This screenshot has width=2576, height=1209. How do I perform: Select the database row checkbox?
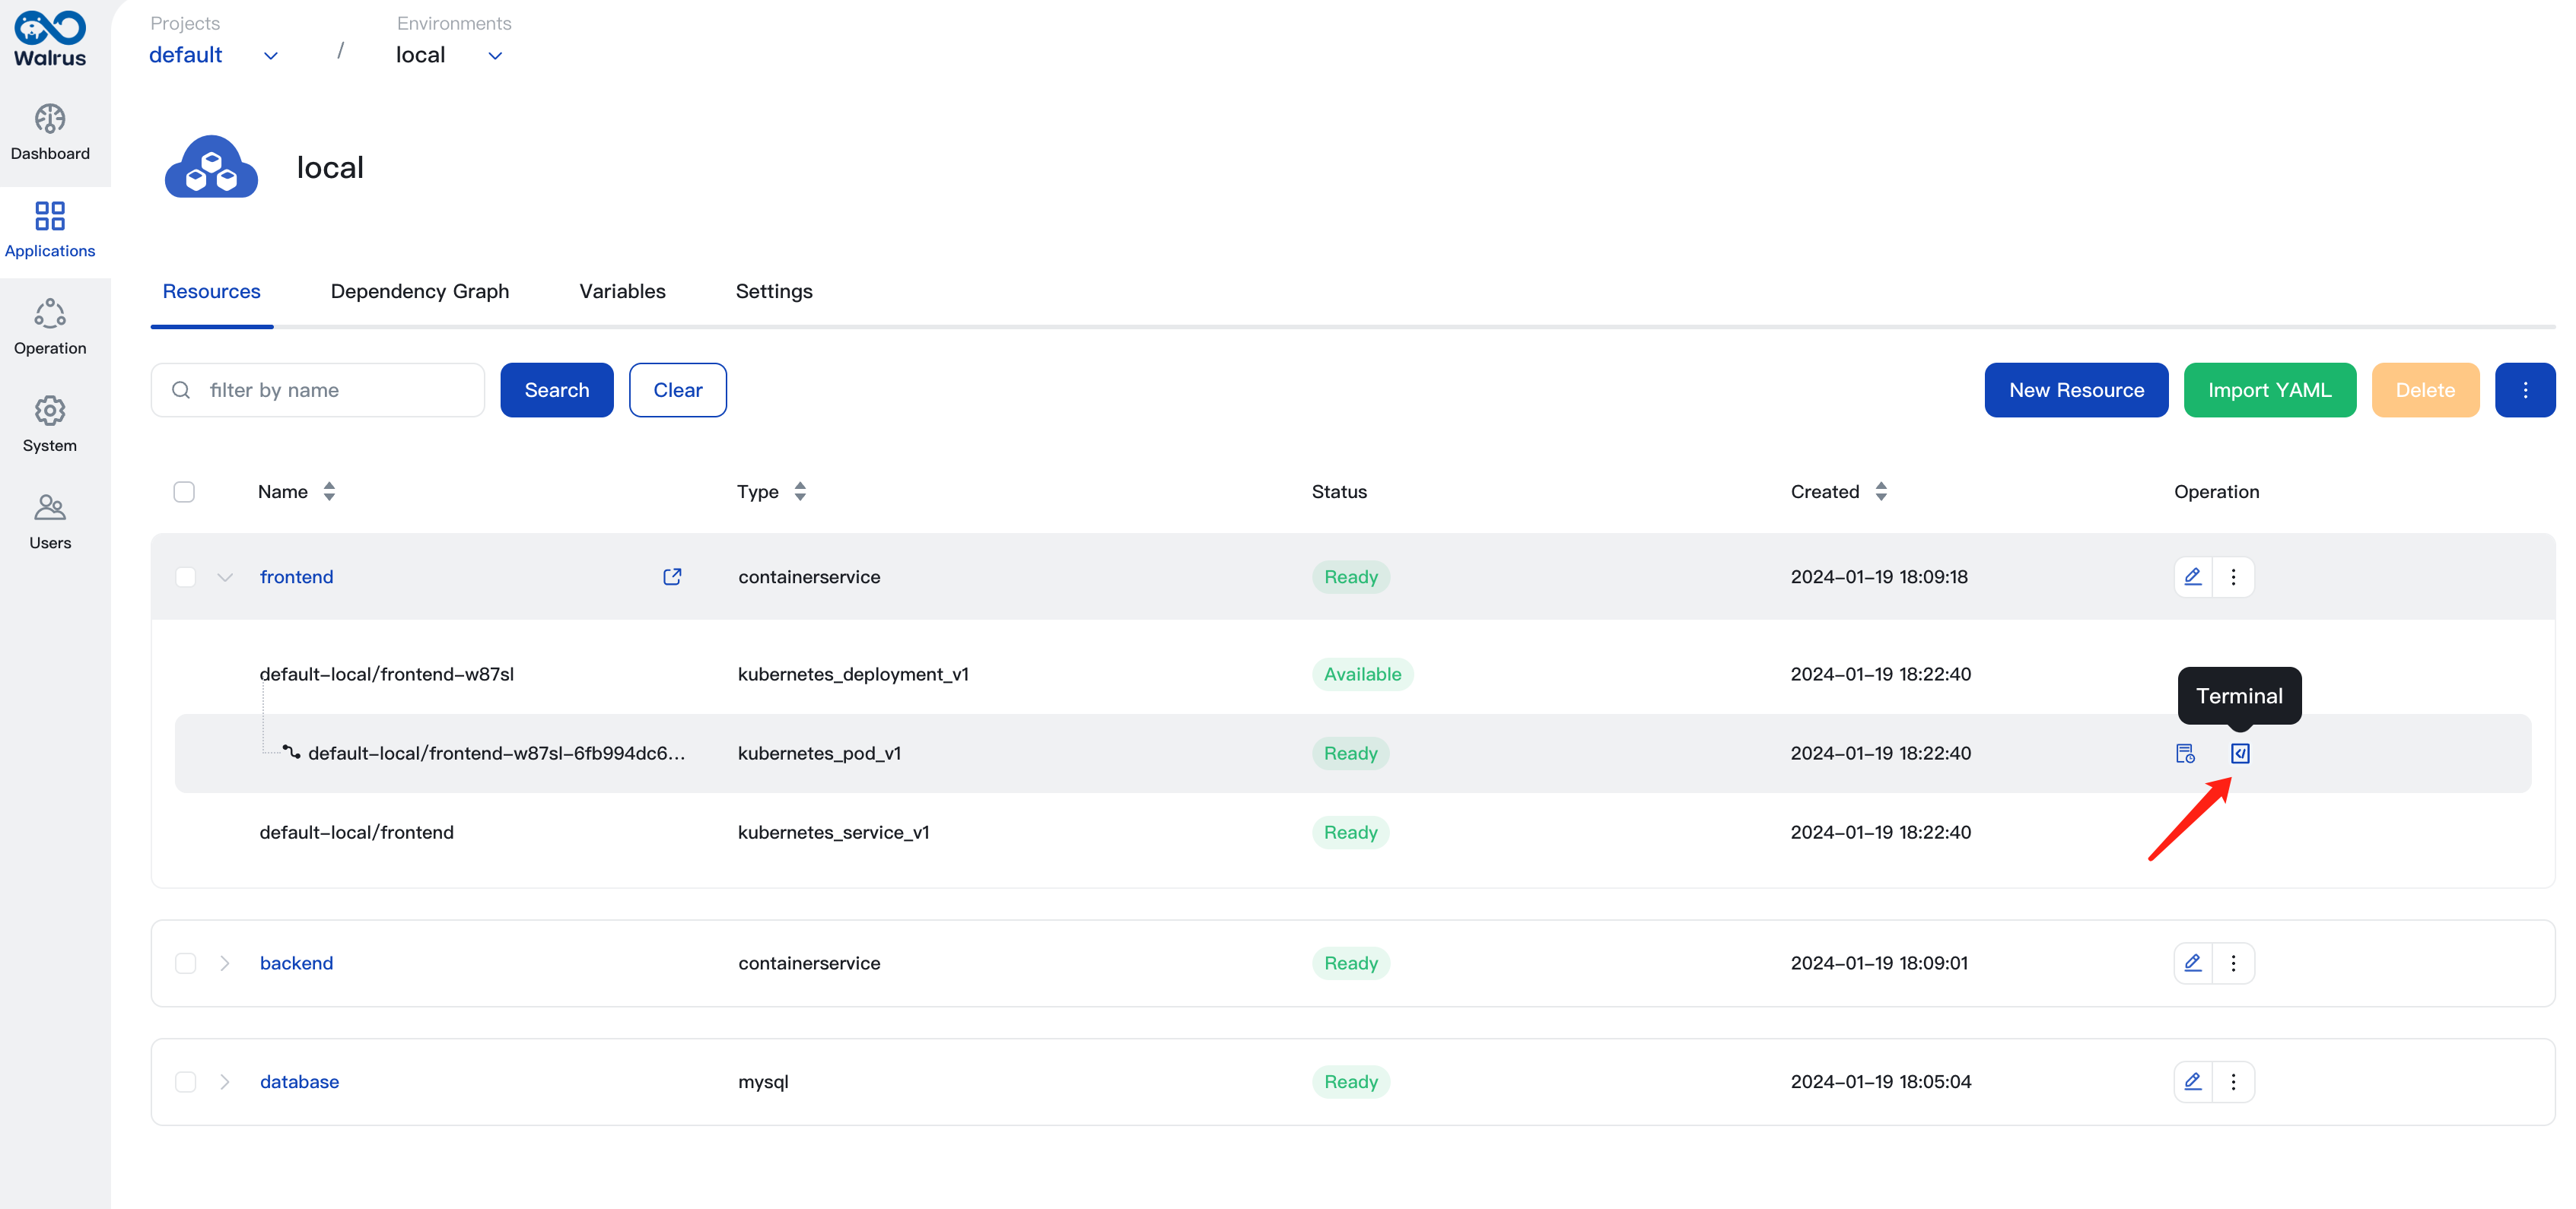[x=185, y=1082]
